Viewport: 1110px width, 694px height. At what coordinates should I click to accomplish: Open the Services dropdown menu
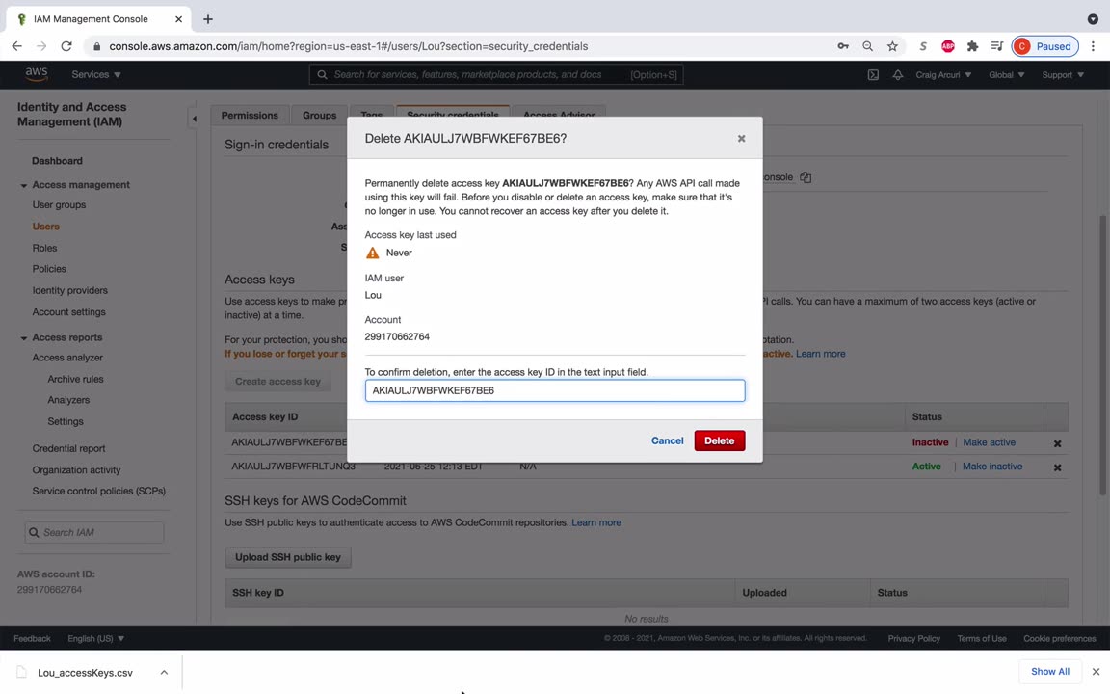(x=96, y=74)
